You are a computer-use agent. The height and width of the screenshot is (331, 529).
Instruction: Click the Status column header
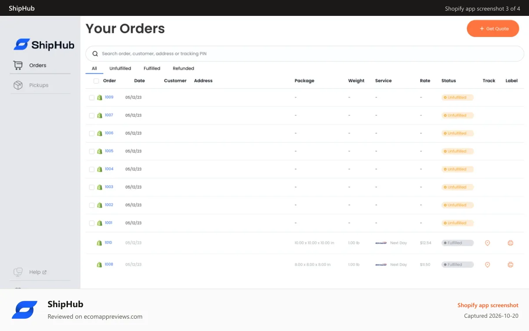coord(449,81)
